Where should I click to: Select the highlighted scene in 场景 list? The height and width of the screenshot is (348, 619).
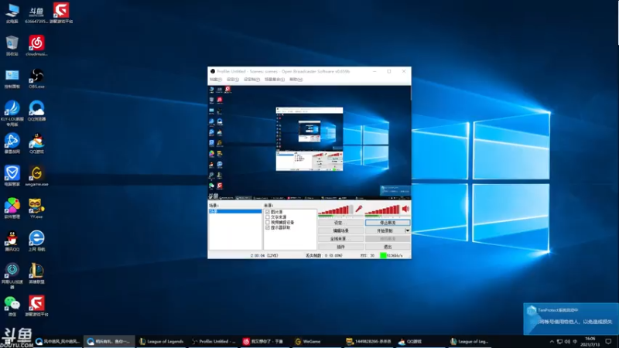coord(235,211)
